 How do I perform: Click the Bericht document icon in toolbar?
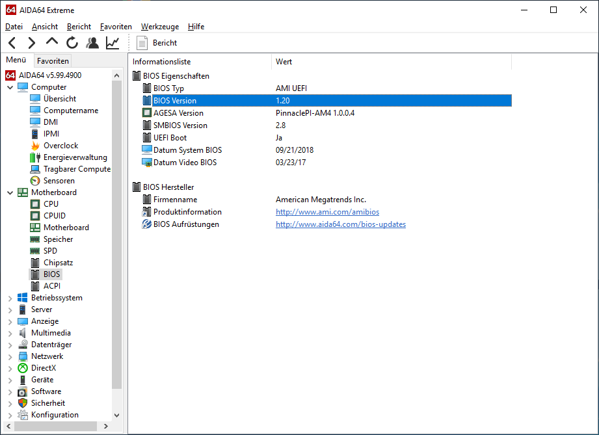[142, 43]
